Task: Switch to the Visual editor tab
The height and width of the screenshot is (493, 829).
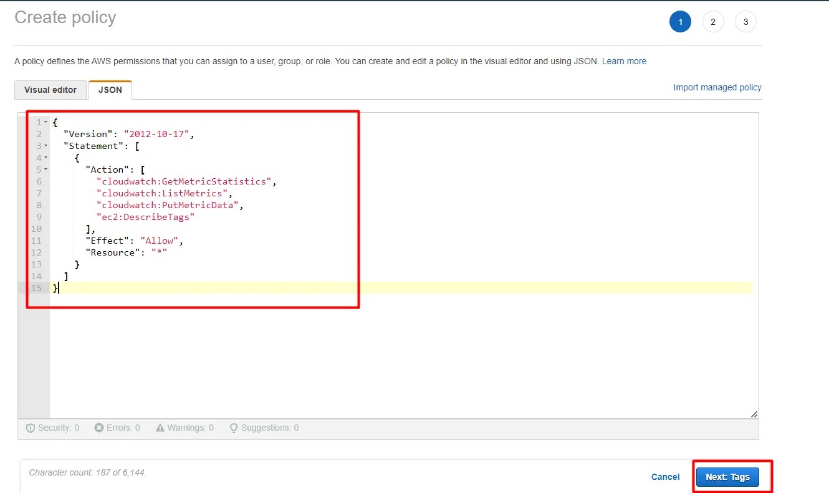Action: pos(50,90)
